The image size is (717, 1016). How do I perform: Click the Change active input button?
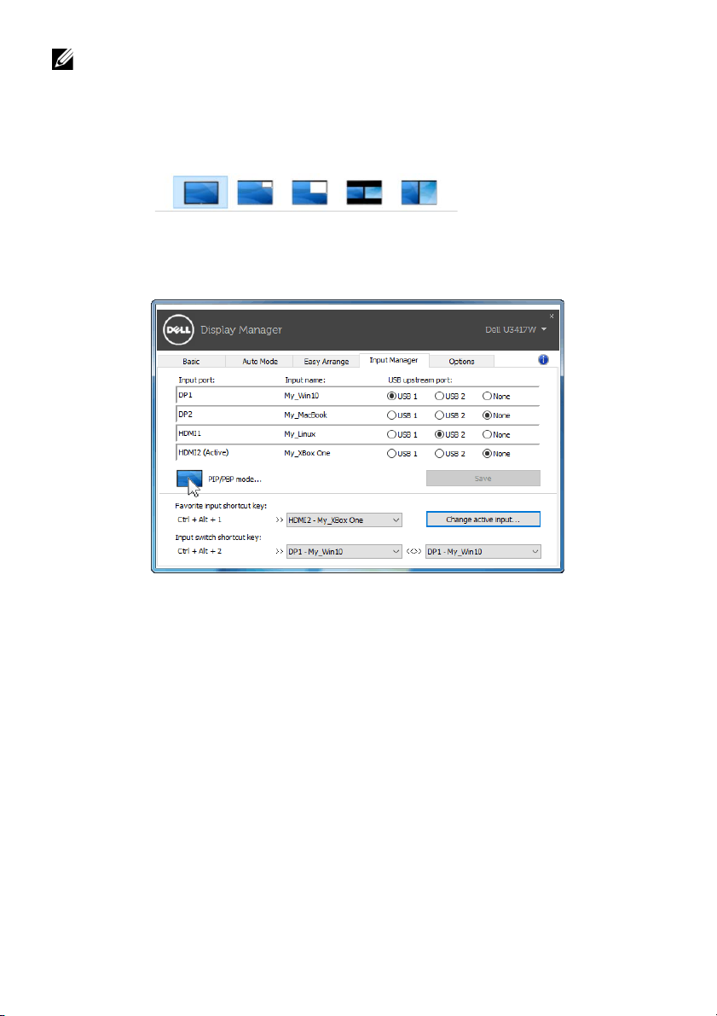483,519
